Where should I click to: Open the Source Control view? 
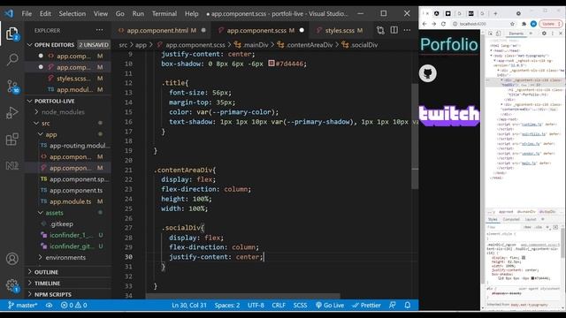11,87
